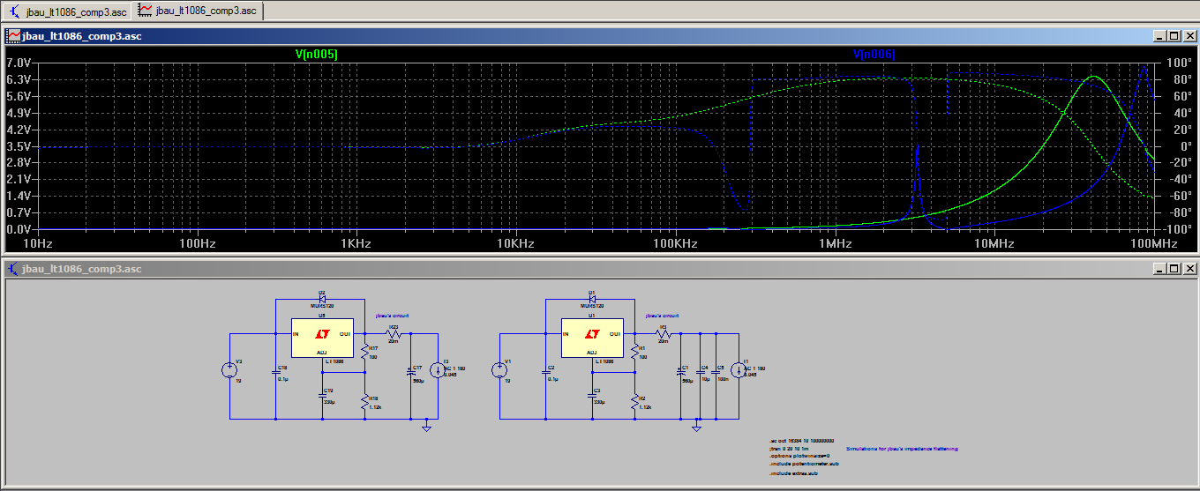Image resolution: width=1200 pixels, height=491 pixels.
Task: Minimize the schematic window
Action: click(1159, 269)
